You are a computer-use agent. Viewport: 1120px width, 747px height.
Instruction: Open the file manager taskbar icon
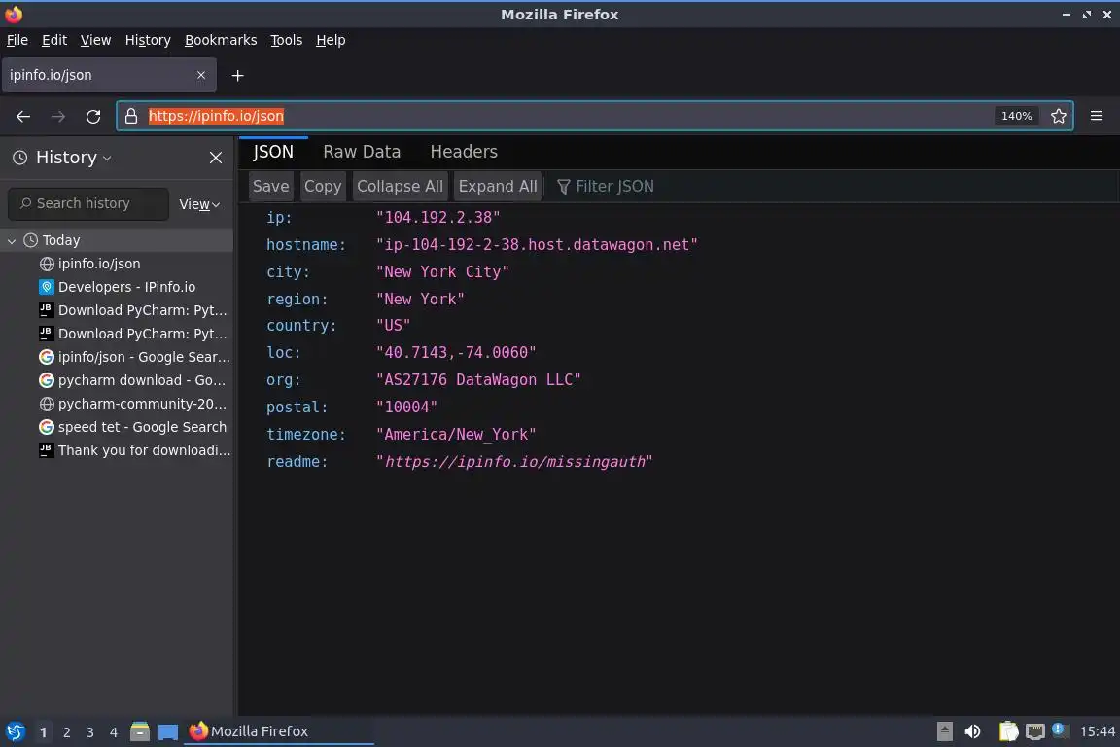point(140,731)
